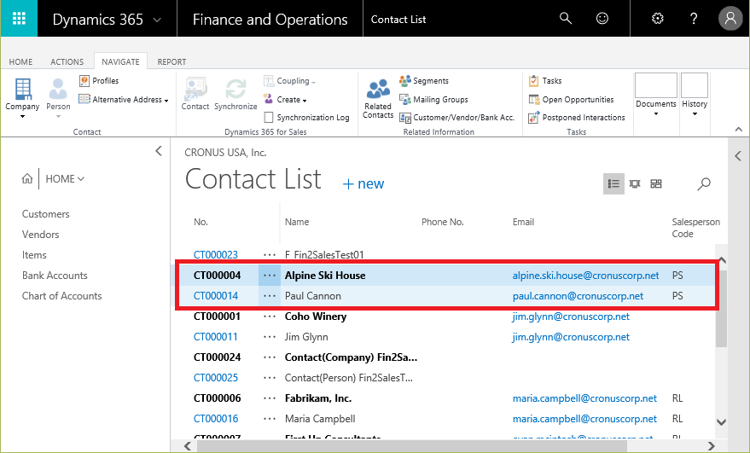Screen dimensions: 750x453
Task: Switch to tall tiles view icon
Action: [635, 183]
